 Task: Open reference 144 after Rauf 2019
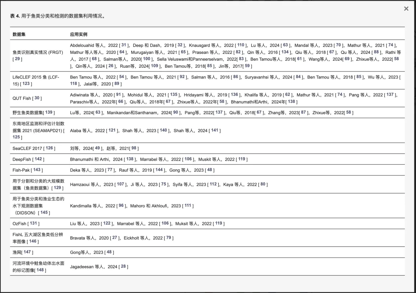[x=159, y=170]
